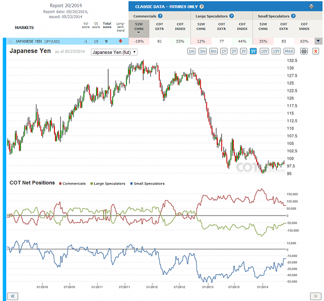
Task: Open the Large Speculators help icon
Action: coord(232,16)
